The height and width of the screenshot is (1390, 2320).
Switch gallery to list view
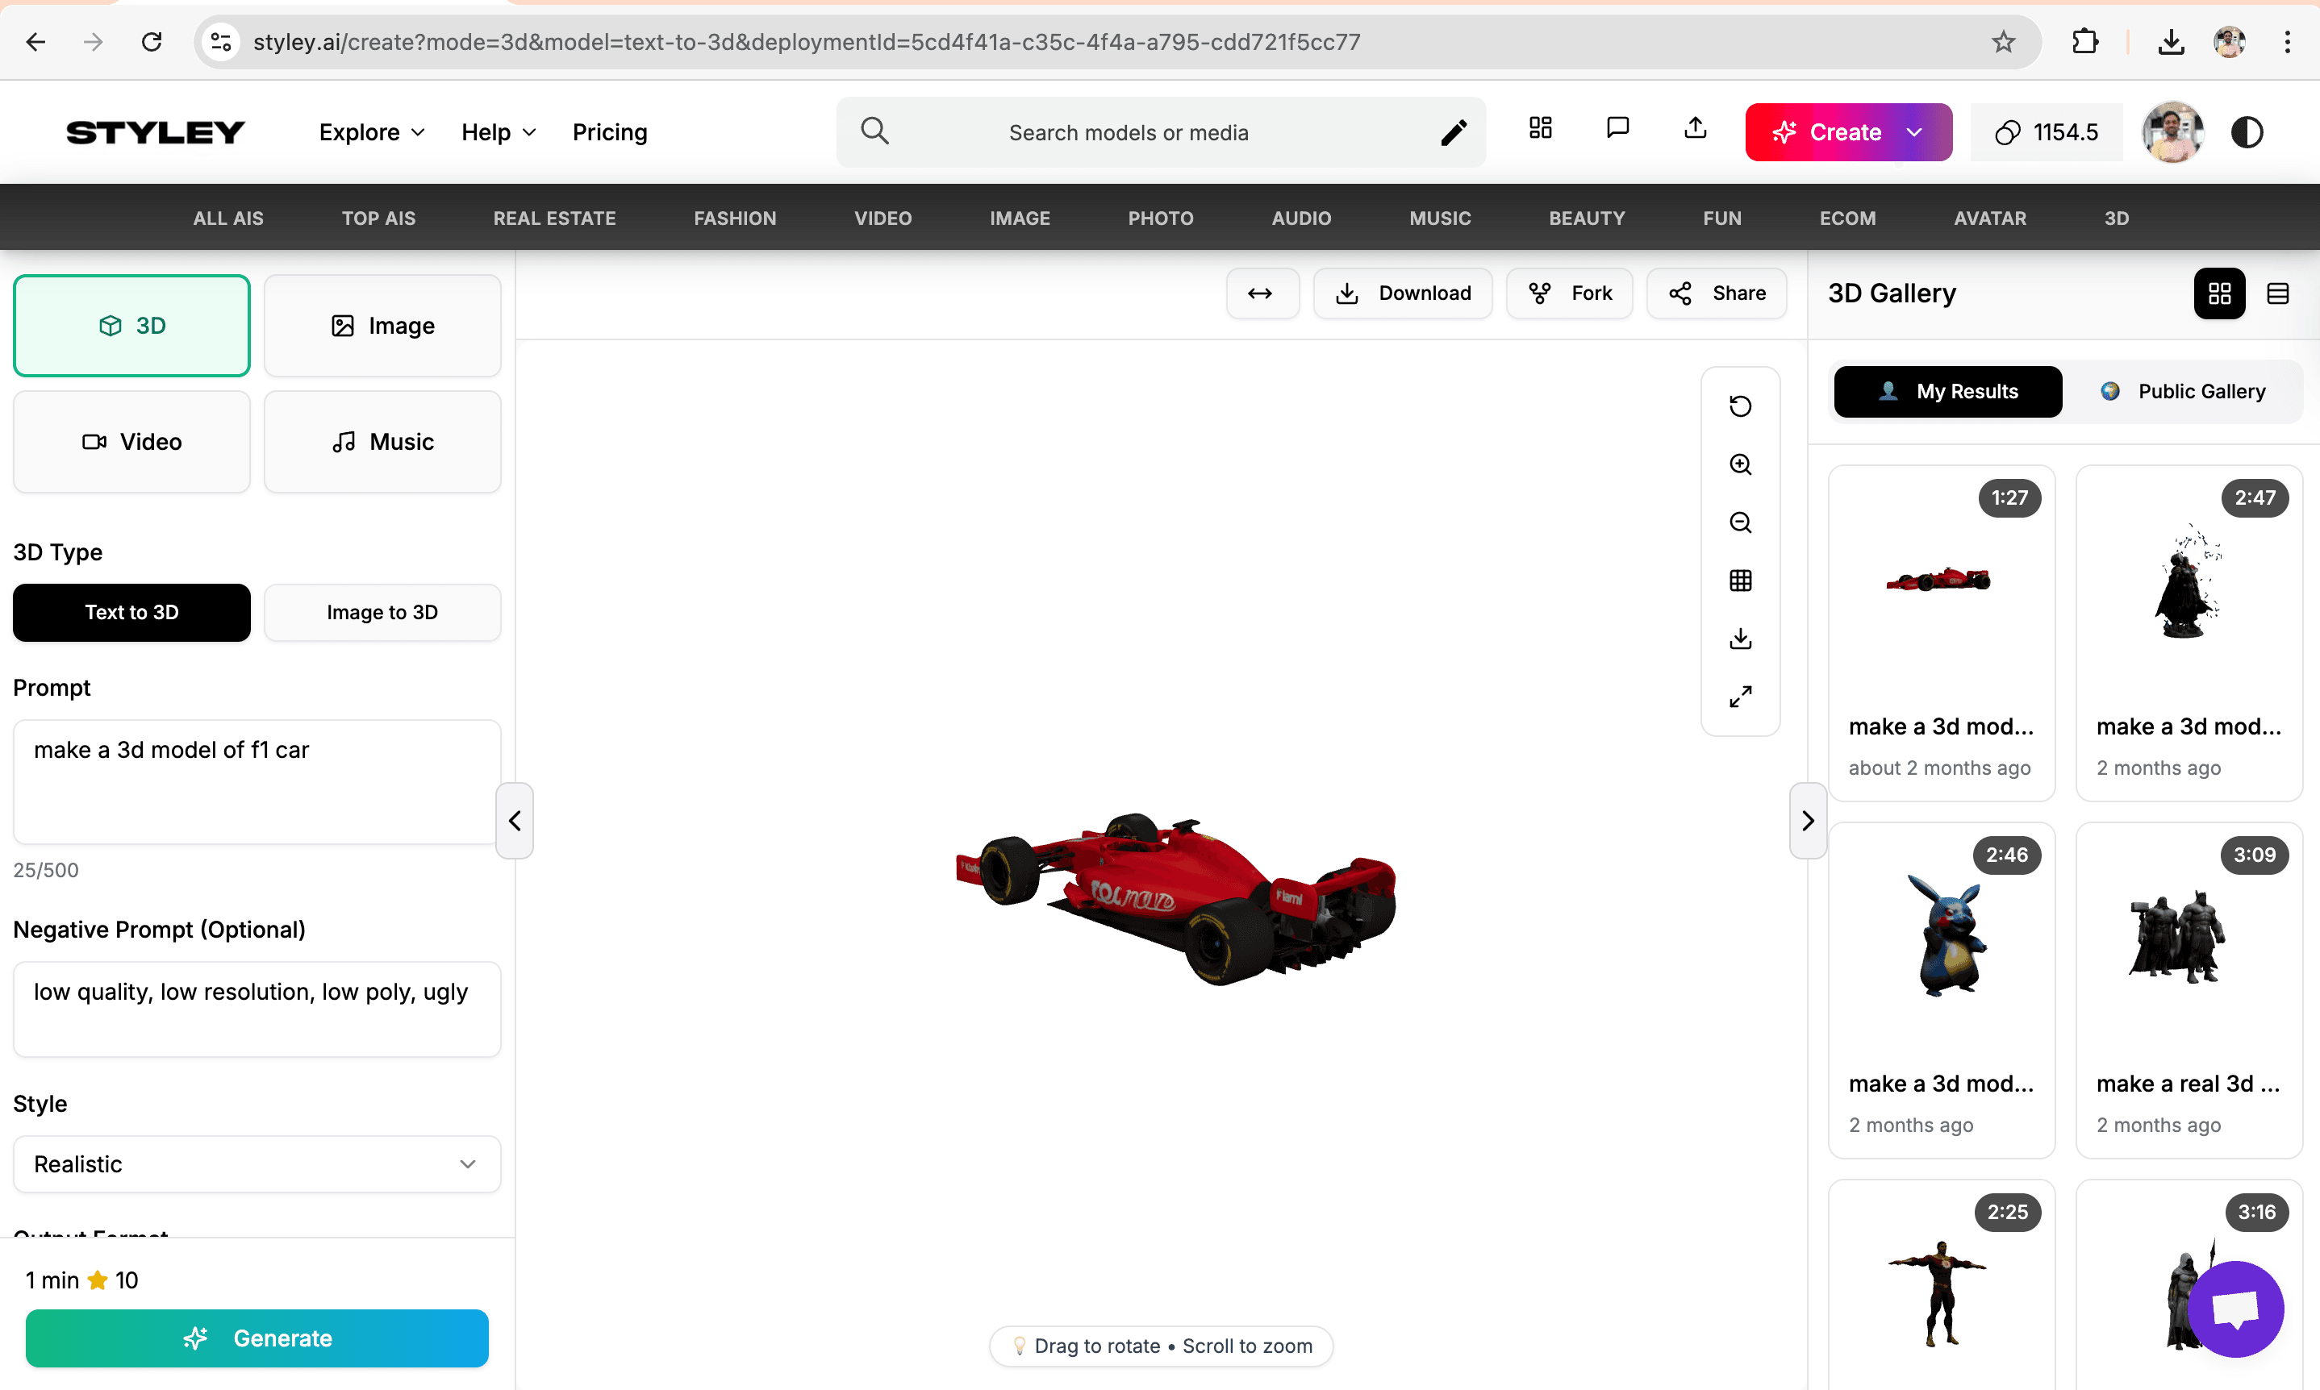click(x=2278, y=294)
